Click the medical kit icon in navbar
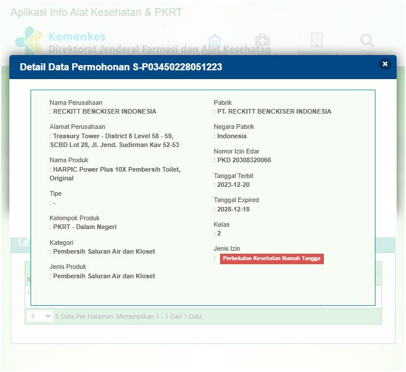 pos(262,40)
